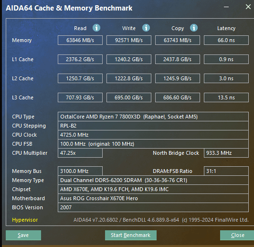Select L2 Cache Copy value 1245.9 GB/s
The width and height of the screenshot is (254, 247).
click(x=178, y=78)
